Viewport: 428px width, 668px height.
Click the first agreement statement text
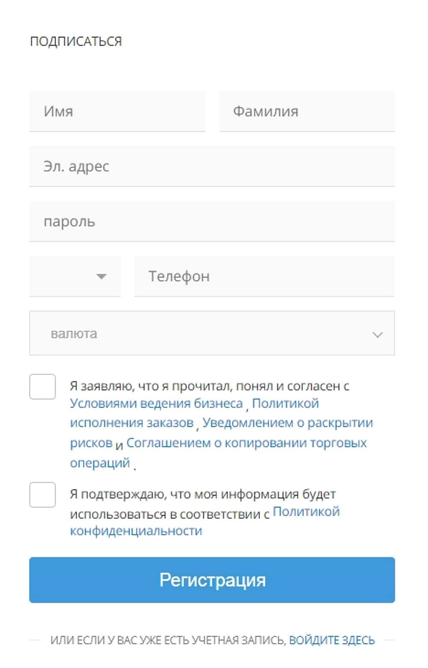(209, 386)
